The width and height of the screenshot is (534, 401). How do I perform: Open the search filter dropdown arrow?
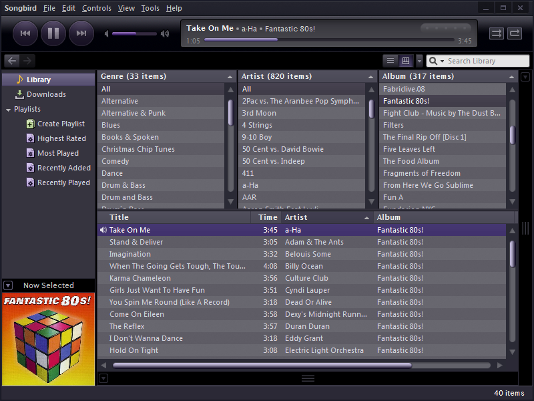(x=441, y=61)
